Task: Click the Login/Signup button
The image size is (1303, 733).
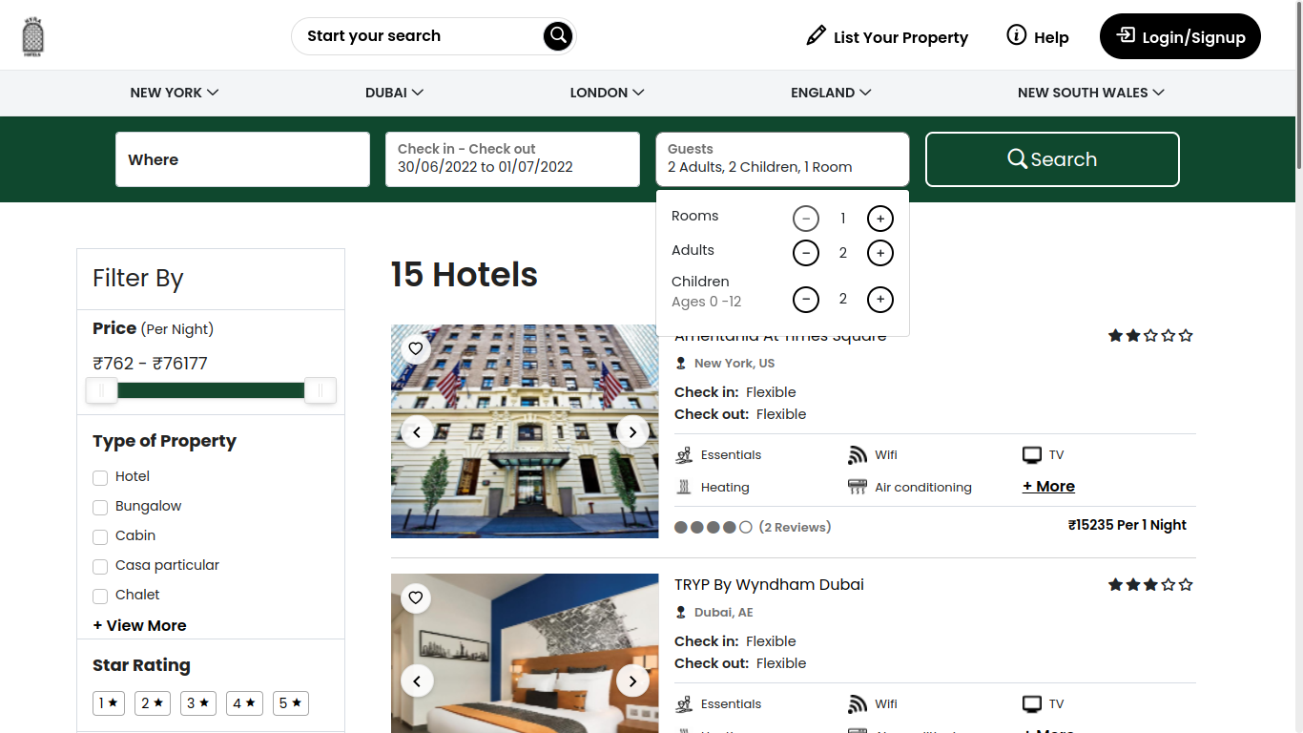Action: [1180, 36]
